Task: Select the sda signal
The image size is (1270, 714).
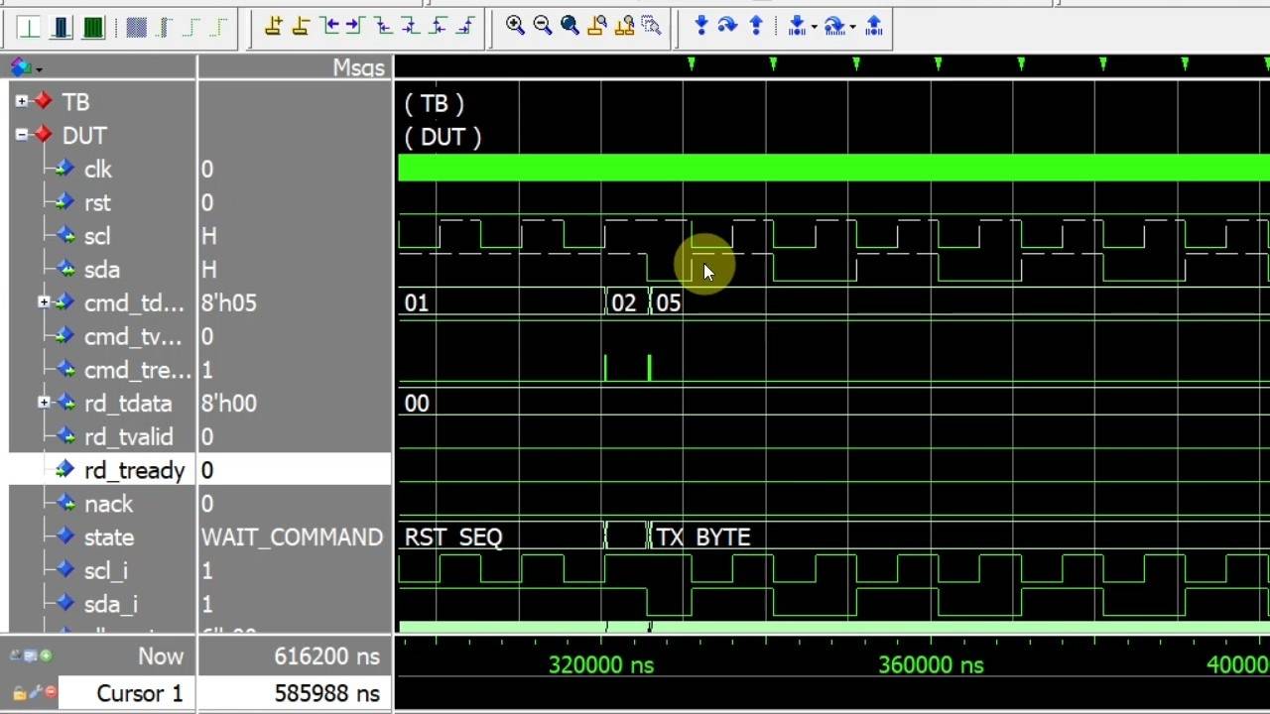Action: coord(100,270)
